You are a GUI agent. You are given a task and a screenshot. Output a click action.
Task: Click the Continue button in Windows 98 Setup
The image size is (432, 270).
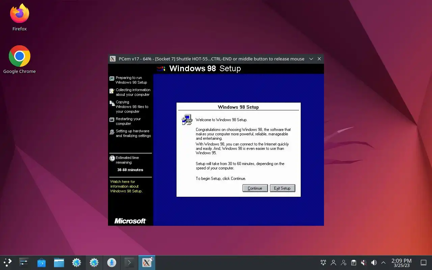[255, 188]
